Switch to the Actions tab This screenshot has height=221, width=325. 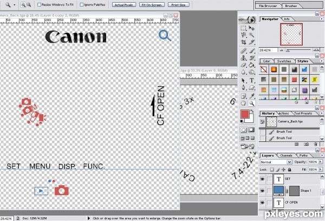point(284,113)
